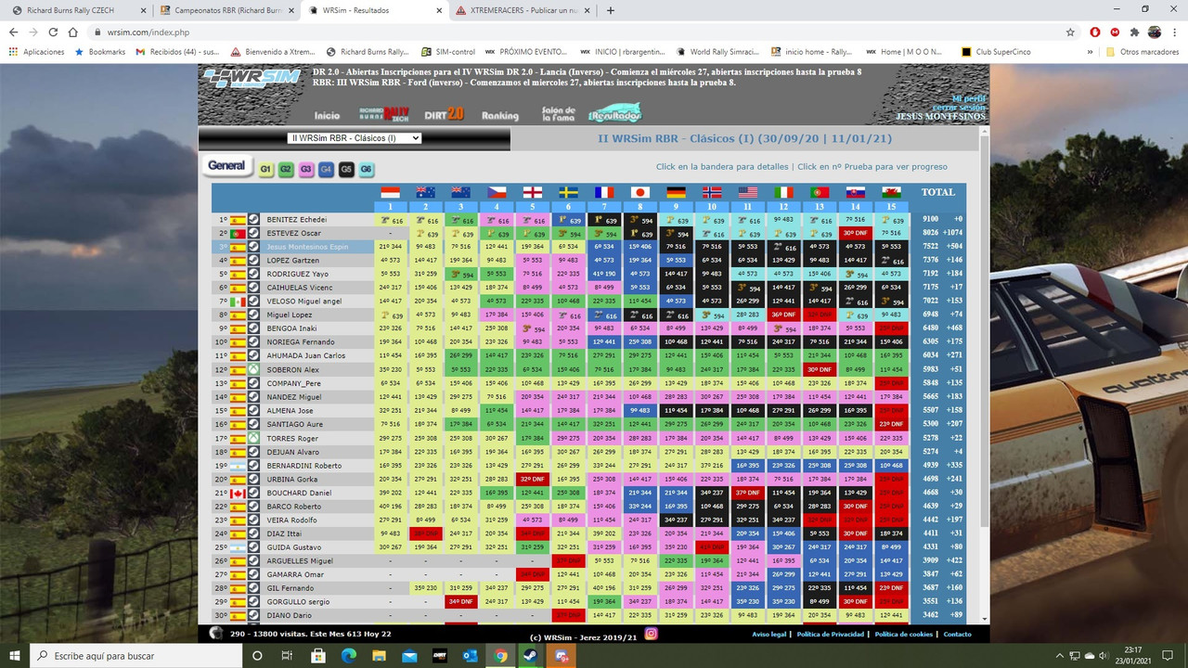Show hidden system tray icons
Image resolution: width=1188 pixels, height=668 pixels.
(x=1060, y=656)
